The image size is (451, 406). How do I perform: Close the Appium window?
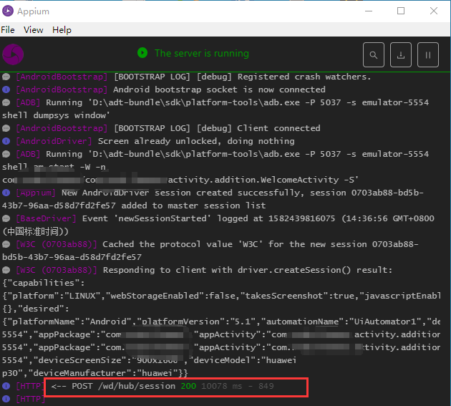coord(433,11)
